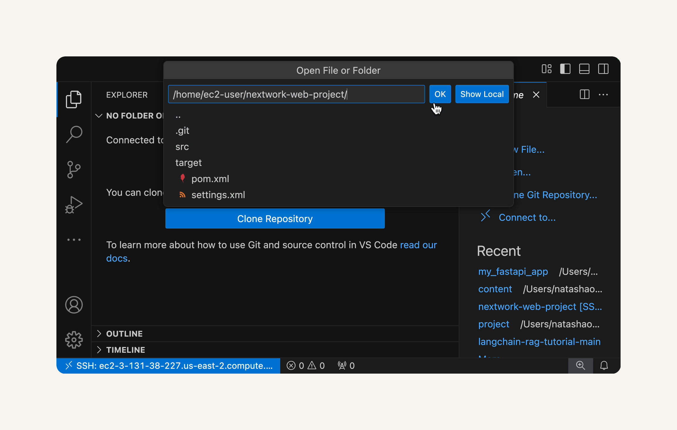Click the Customize Layout icon
The width and height of the screenshot is (677, 430).
[547, 69]
